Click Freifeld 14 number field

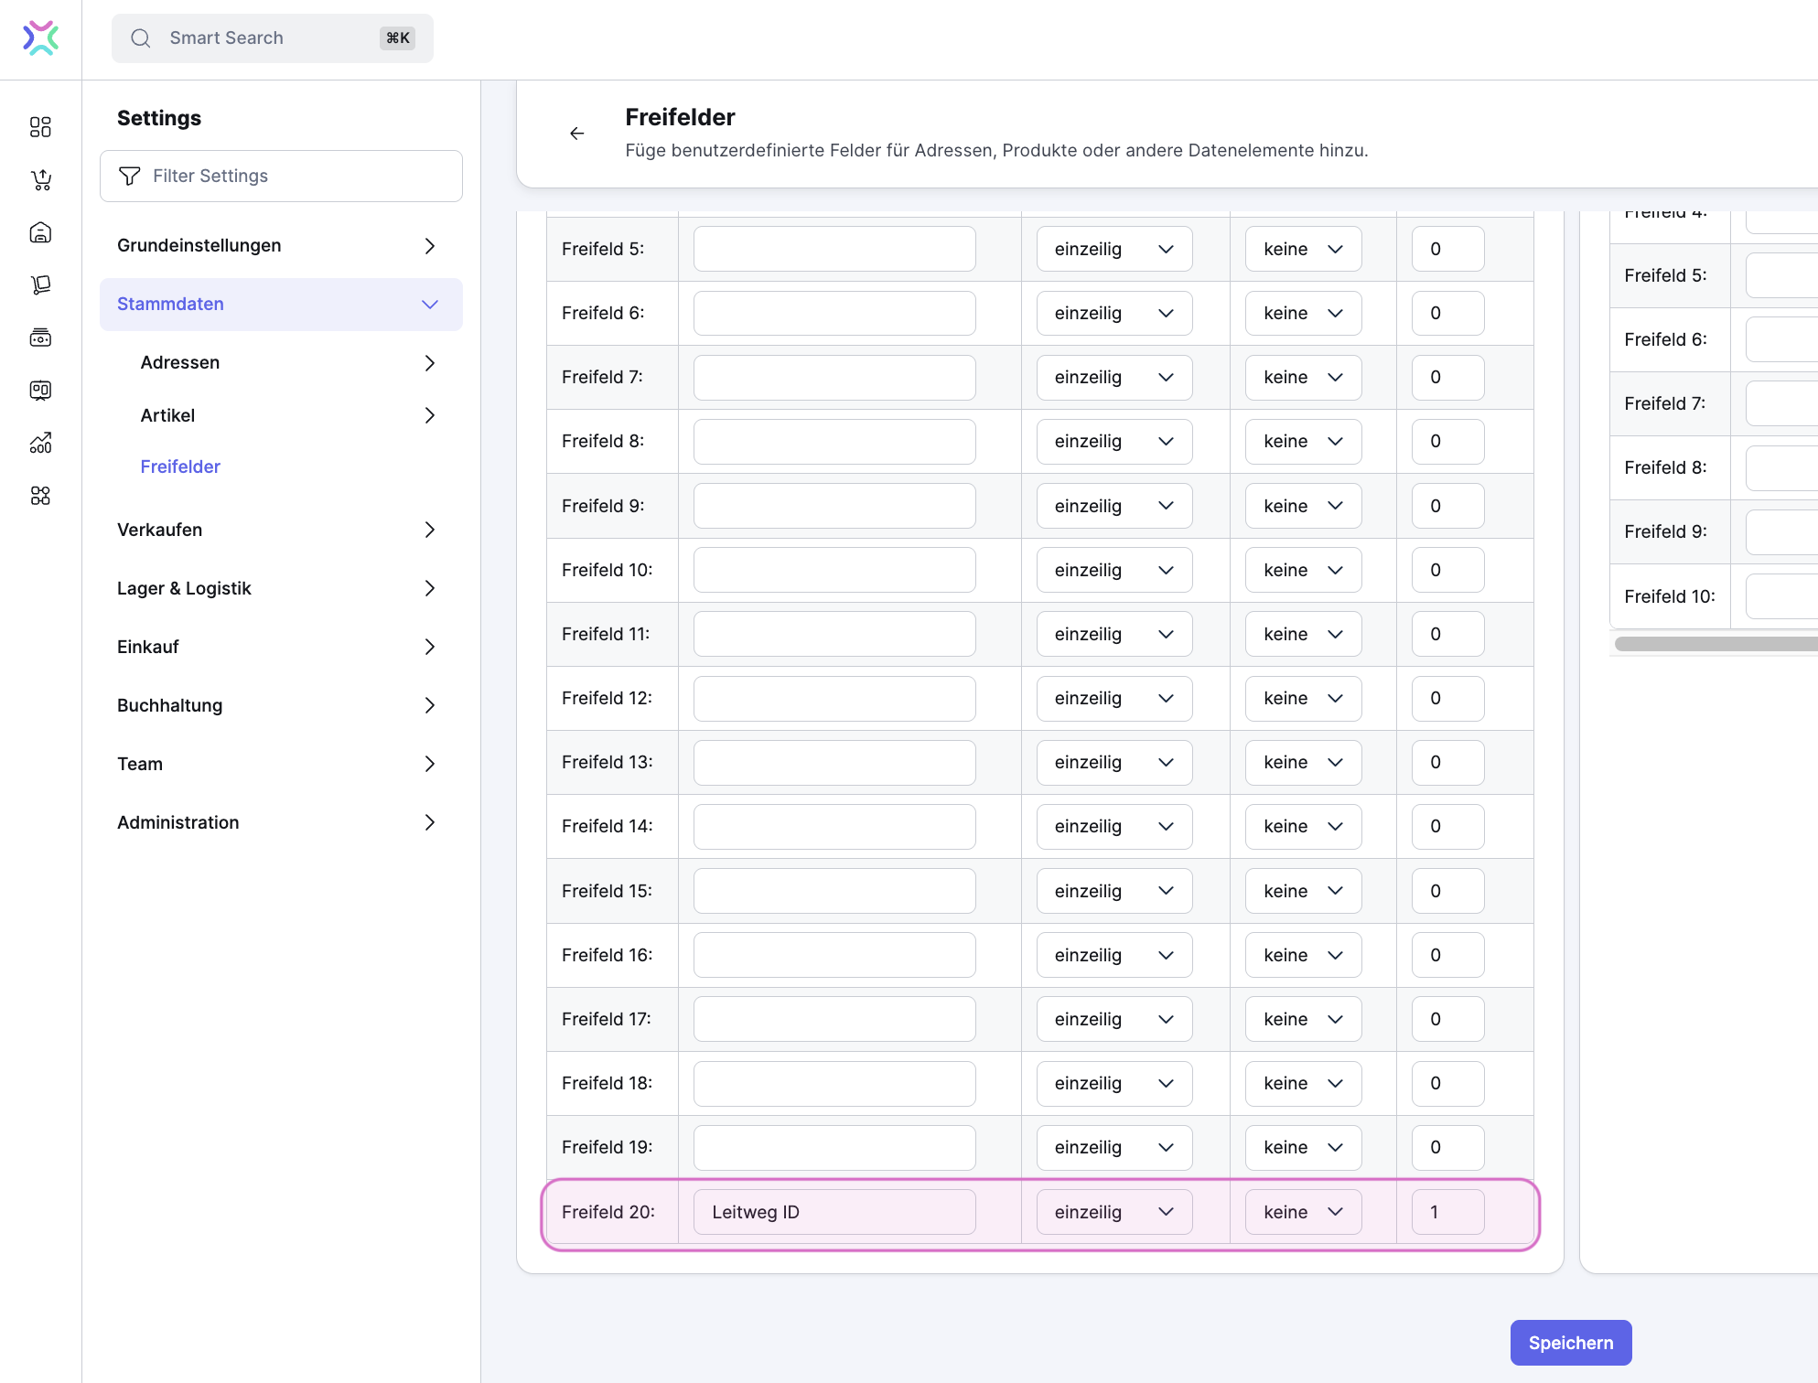[1447, 827]
